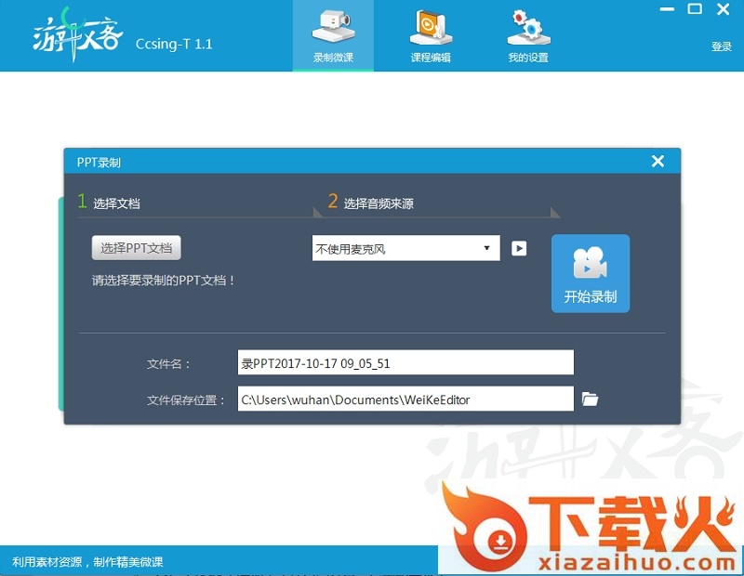
Task: Start recording with 开始录制 camera button
Action: [591, 273]
